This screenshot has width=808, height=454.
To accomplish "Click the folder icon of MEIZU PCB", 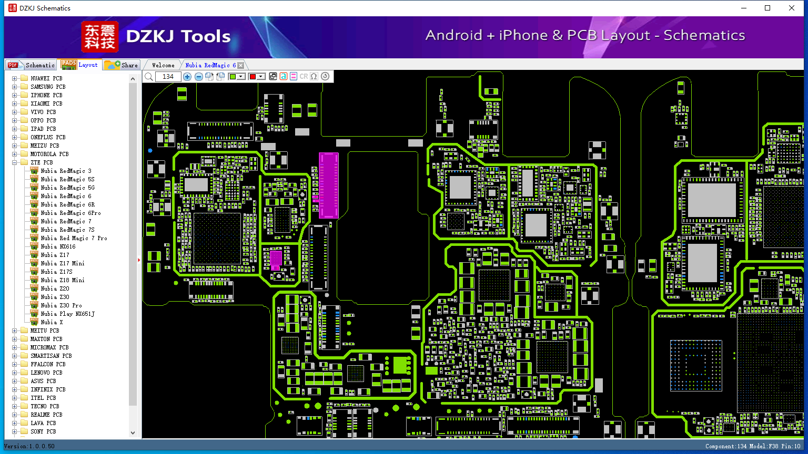I will (x=24, y=146).
